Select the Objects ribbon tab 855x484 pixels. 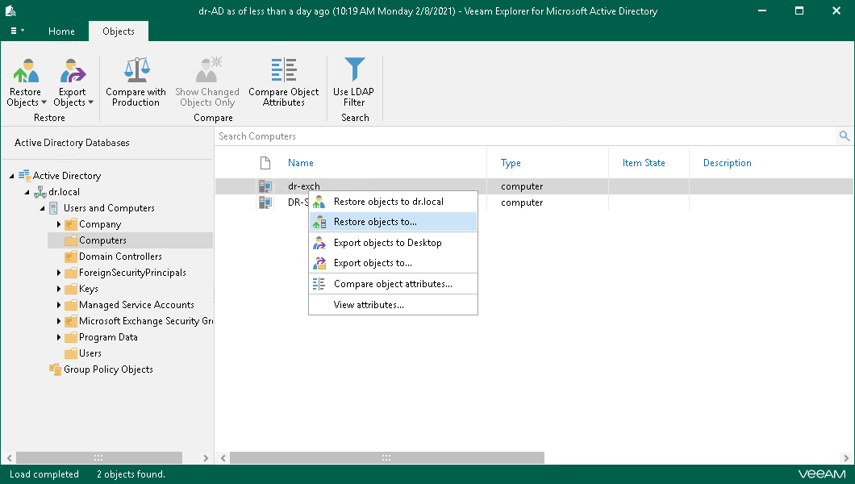(119, 31)
